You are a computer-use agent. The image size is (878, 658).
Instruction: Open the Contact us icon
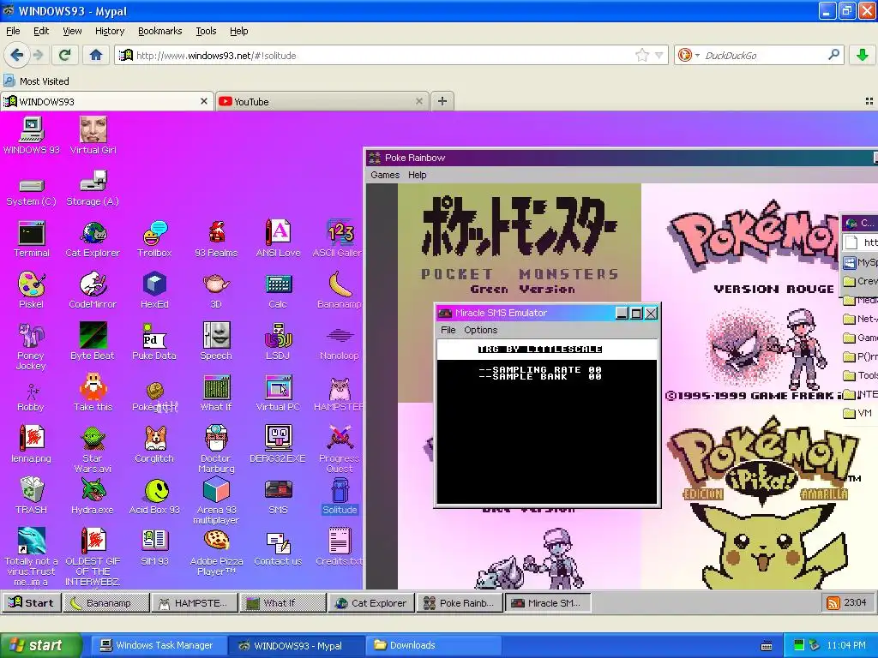(279, 547)
